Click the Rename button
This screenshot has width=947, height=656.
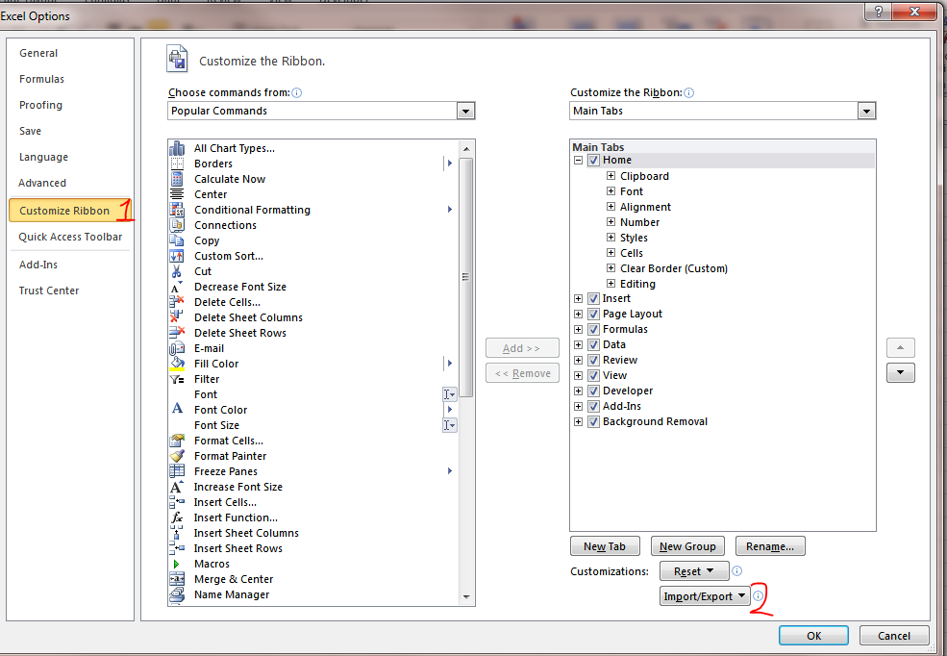point(770,546)
